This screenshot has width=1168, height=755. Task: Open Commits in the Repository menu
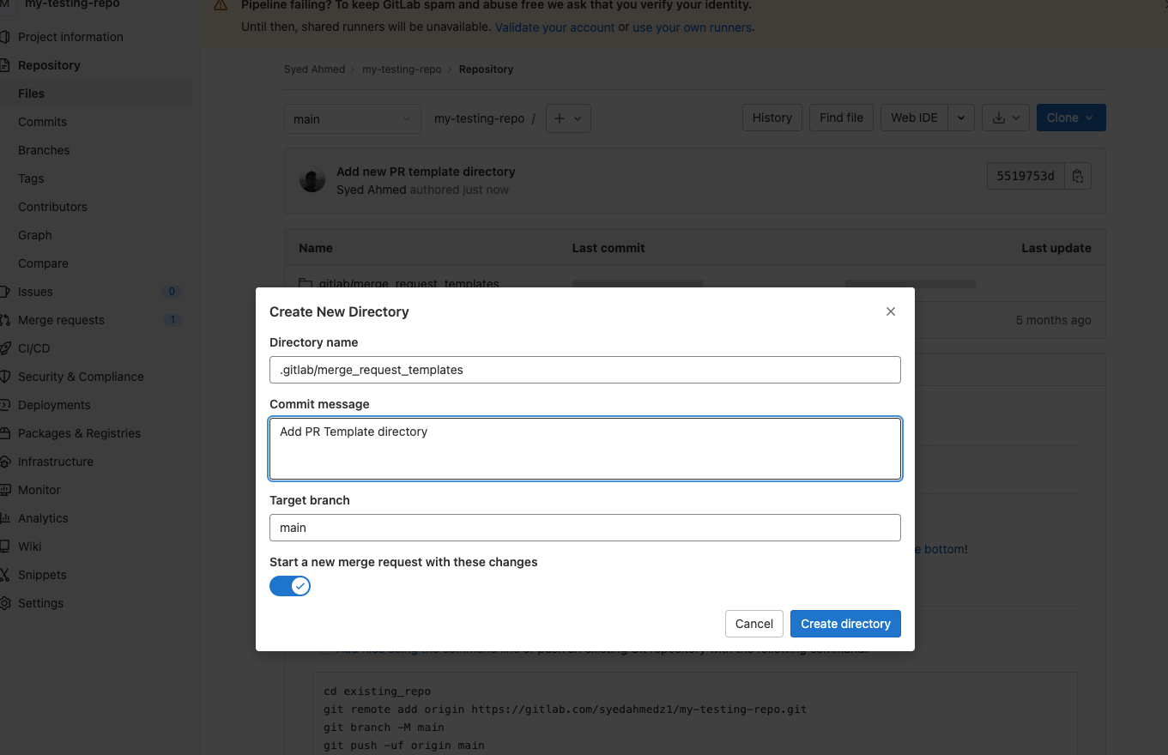(x=42, y=122)
